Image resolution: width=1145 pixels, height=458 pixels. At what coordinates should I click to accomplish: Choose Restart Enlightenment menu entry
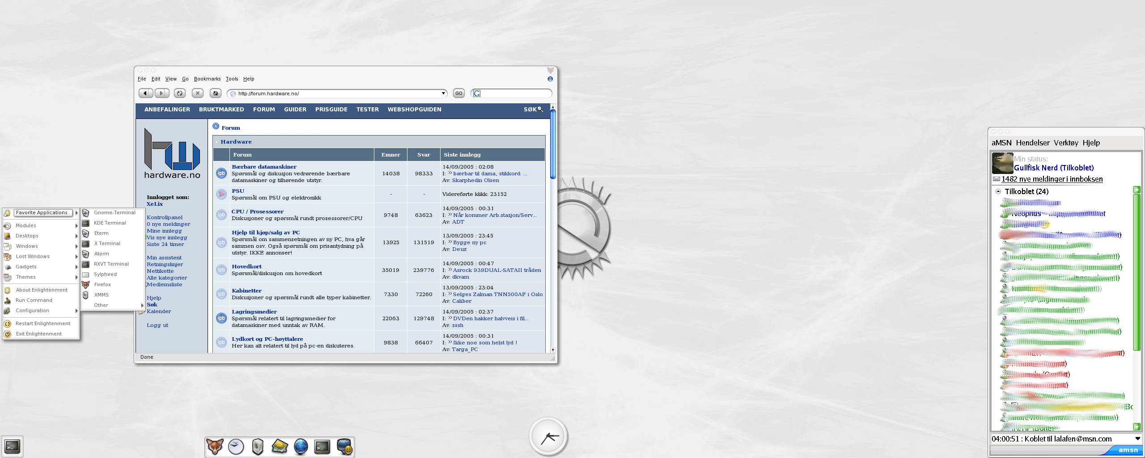coord(42,323)
